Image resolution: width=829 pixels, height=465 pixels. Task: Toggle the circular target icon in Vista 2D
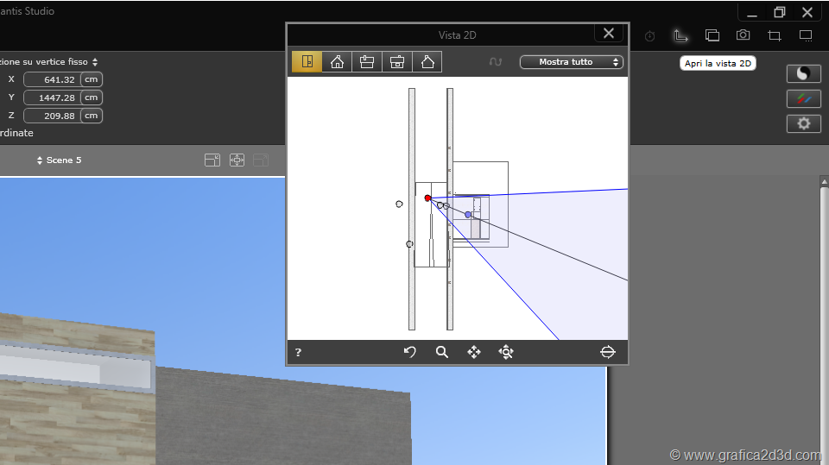point(607,352)
